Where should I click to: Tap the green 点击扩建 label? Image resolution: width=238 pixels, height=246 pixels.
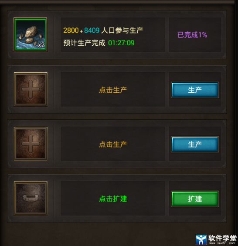113,199
